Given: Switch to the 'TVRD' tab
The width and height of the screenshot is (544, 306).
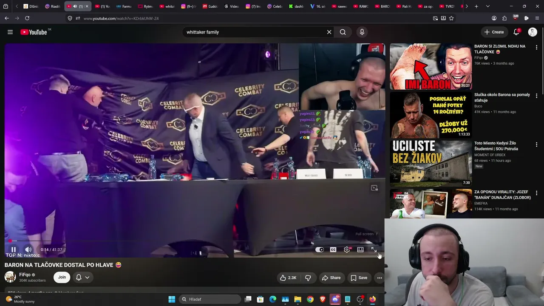Looking at the screenshot, I should [447, 6].
